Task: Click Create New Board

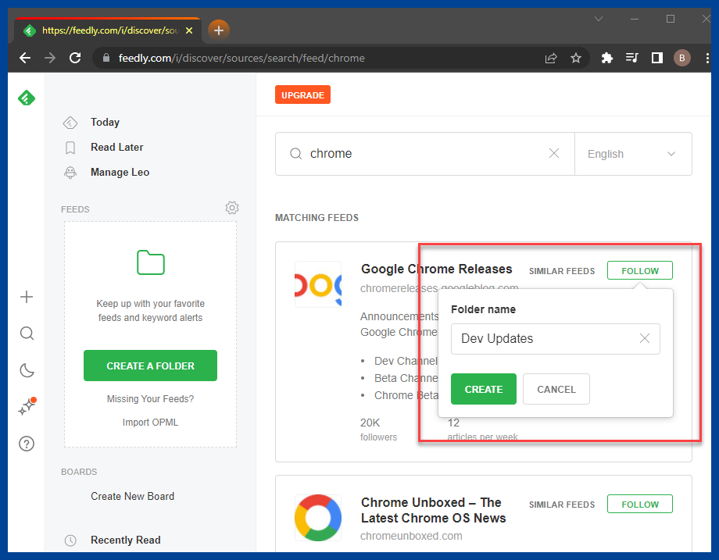Action: 133,496
